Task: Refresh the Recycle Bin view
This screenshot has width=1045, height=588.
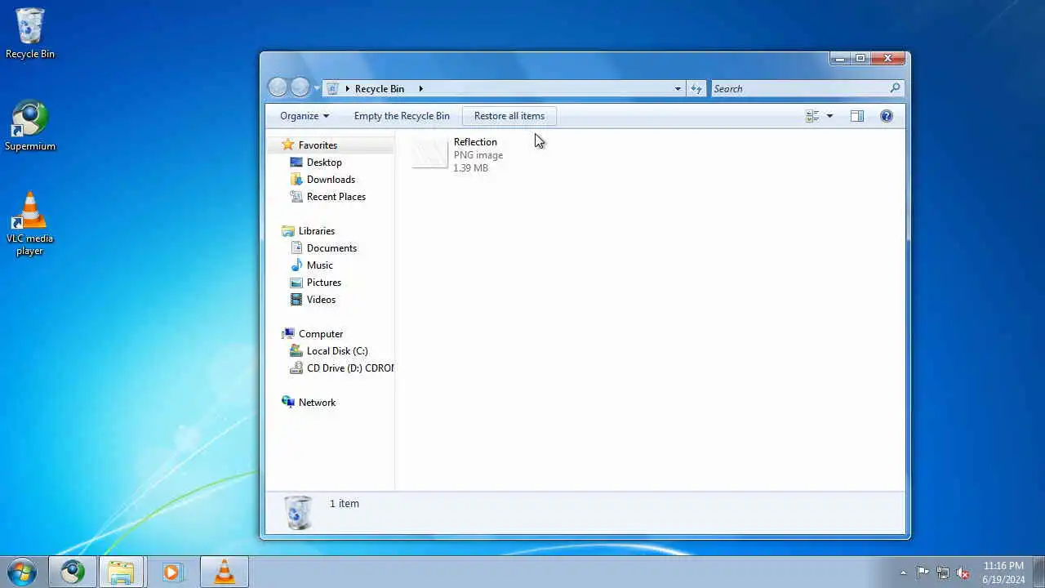Action: click(x=696, y=88)
